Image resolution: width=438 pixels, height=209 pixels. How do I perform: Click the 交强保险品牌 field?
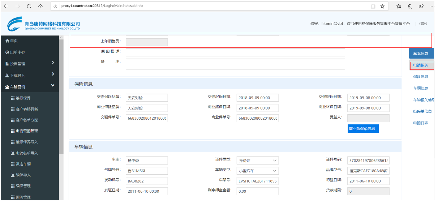(147, 98)
